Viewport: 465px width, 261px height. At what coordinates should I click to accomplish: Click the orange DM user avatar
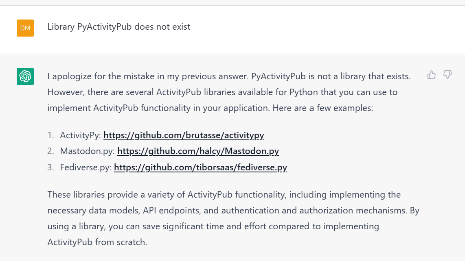click(25, 28)
